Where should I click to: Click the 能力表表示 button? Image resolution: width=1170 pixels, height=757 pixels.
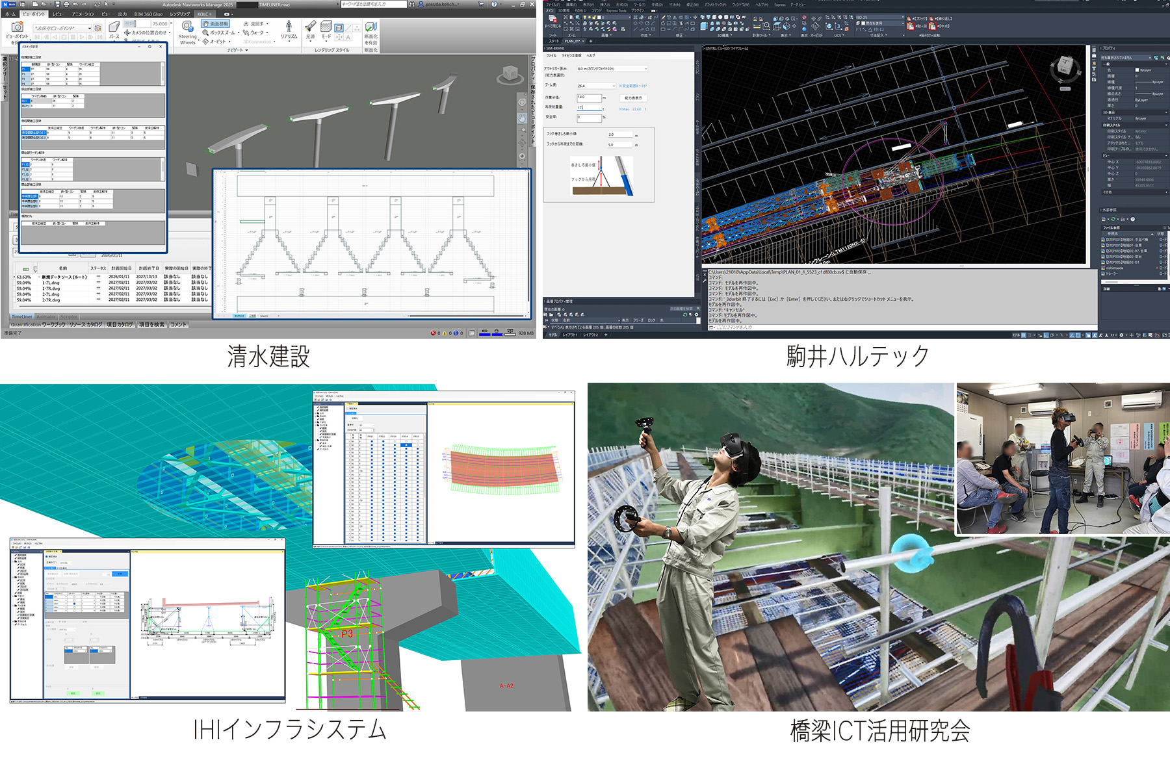(633, 98)
